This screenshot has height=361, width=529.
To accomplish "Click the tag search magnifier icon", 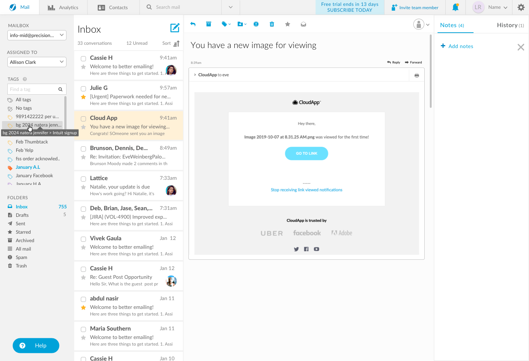I will [60, 89].
